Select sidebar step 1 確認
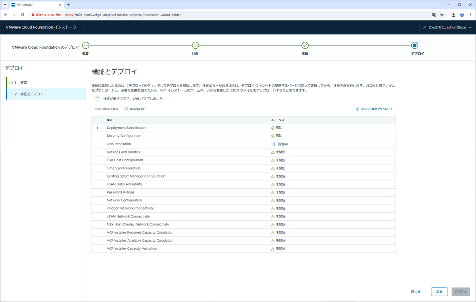The image size is (476, 302). click(46, 82)
